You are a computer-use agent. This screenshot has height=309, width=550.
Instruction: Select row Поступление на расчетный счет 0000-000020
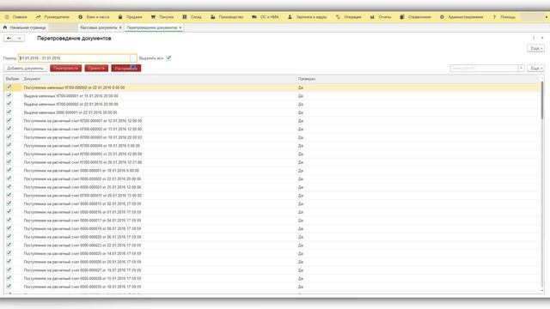click(x=272, y=237)
